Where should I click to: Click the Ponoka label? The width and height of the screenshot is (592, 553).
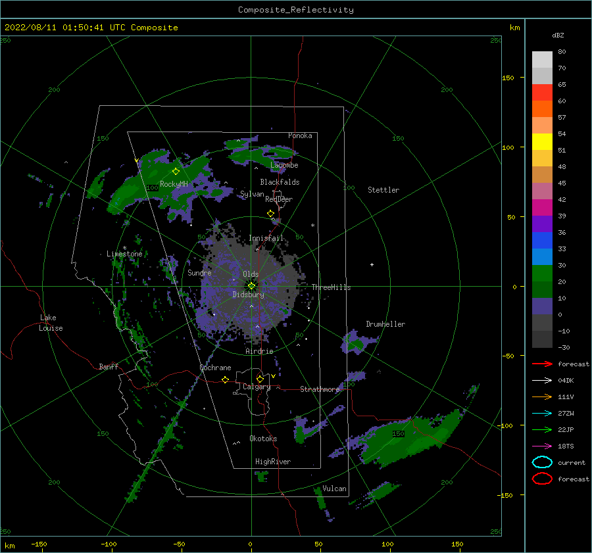point(300,135)
